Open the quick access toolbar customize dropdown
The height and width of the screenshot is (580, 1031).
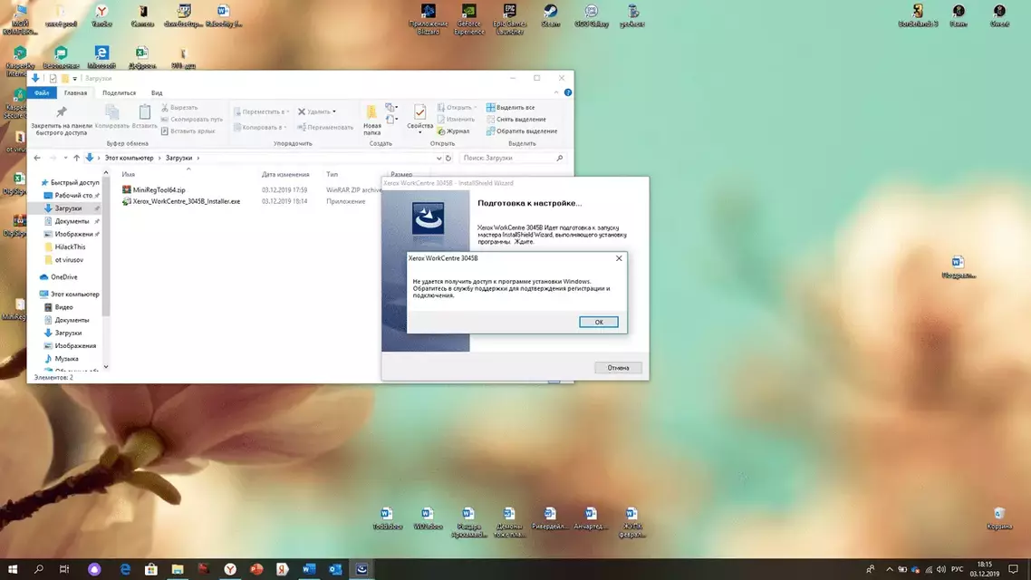(x=75, y=78)
